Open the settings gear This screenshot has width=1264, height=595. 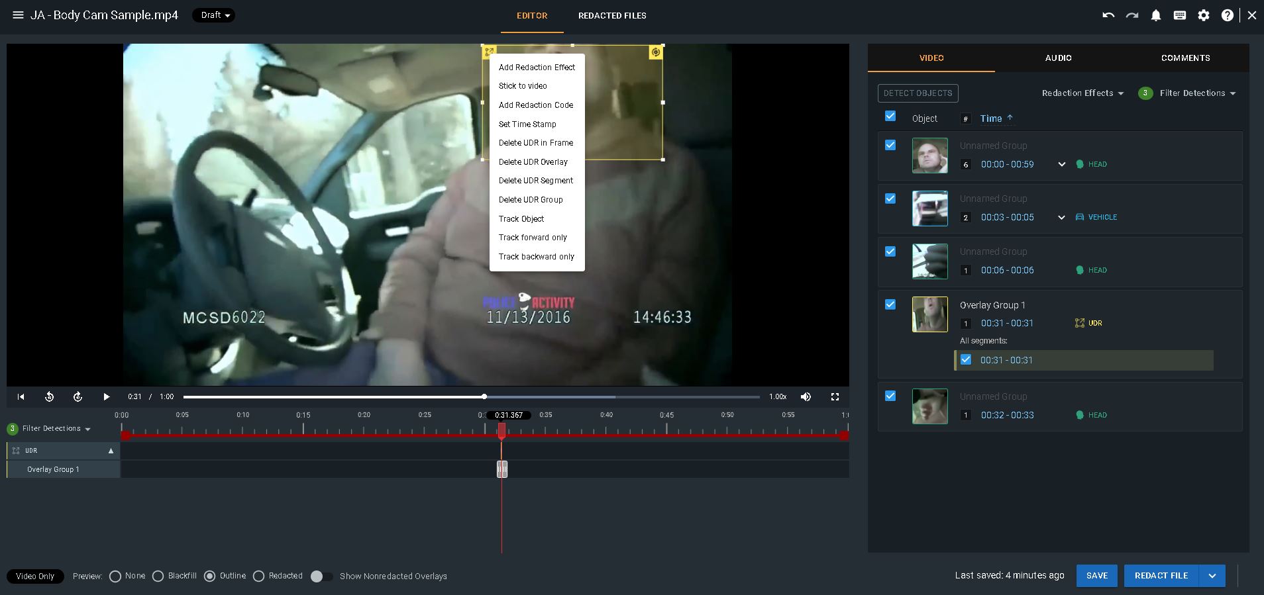point(1204,15)
